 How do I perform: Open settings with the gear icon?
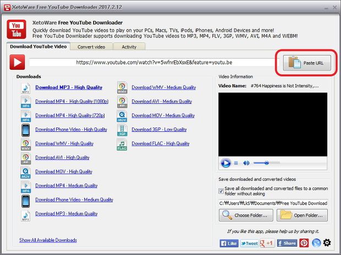327,242
